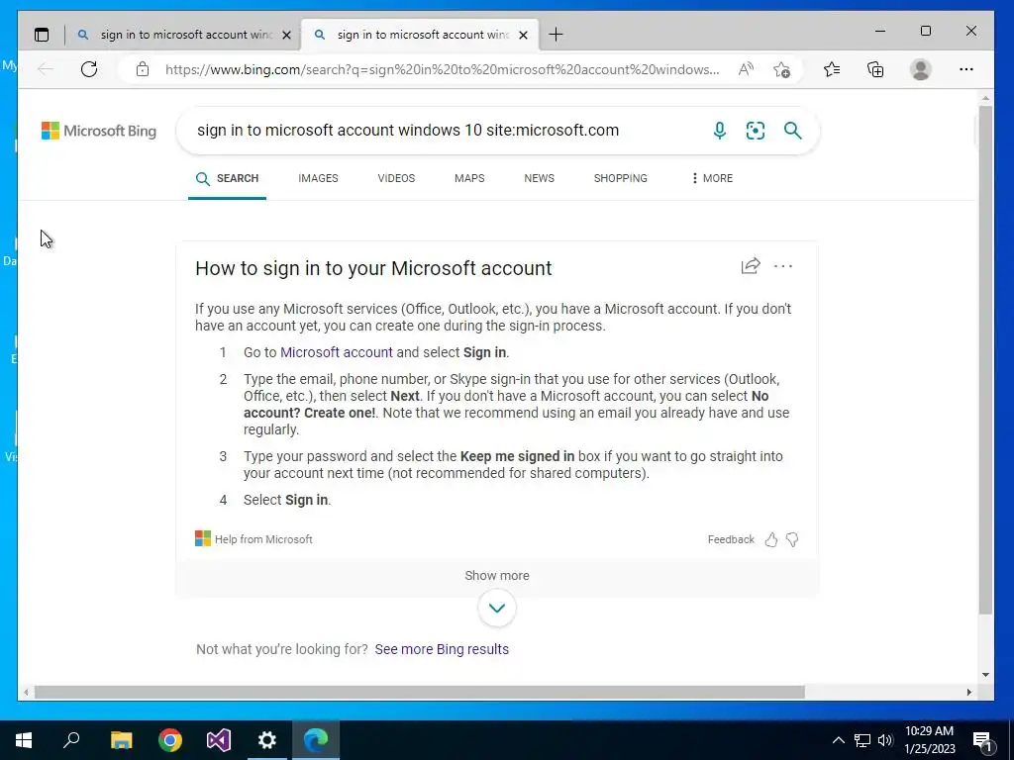The width and height of the screenshot is (1014, 760).
Task: Search by voice microphone icon
Action: [719, 131]
